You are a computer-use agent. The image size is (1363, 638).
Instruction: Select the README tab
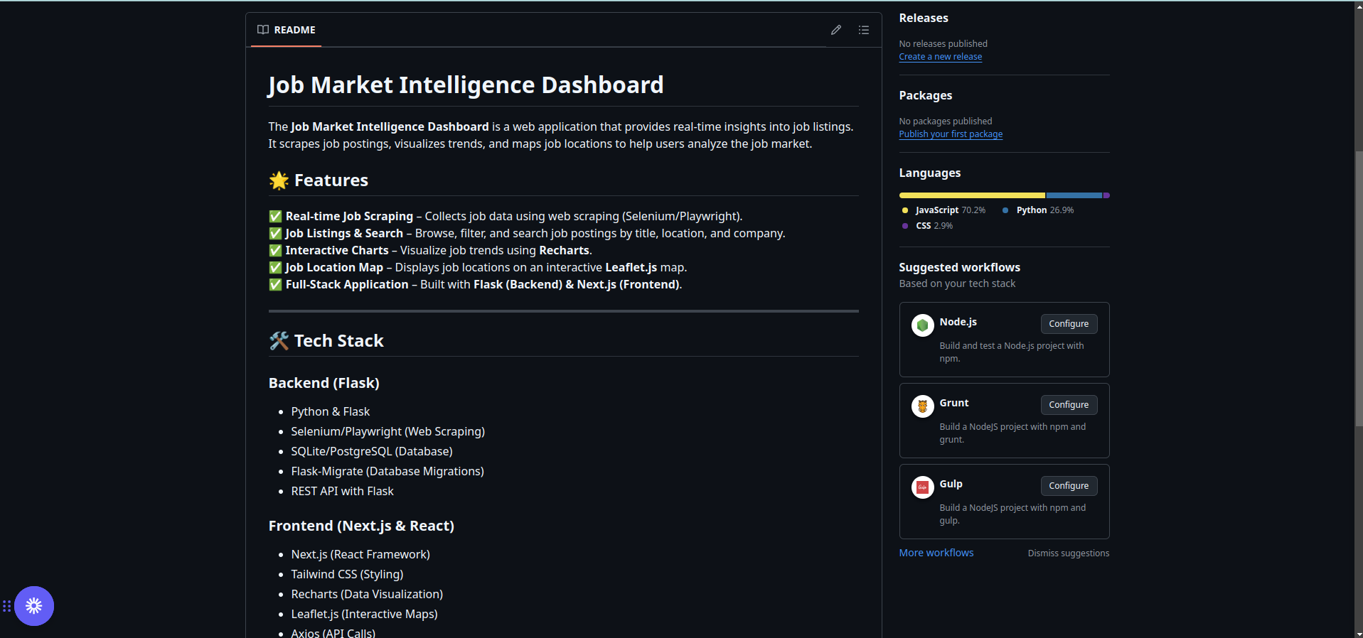point(287,30)
